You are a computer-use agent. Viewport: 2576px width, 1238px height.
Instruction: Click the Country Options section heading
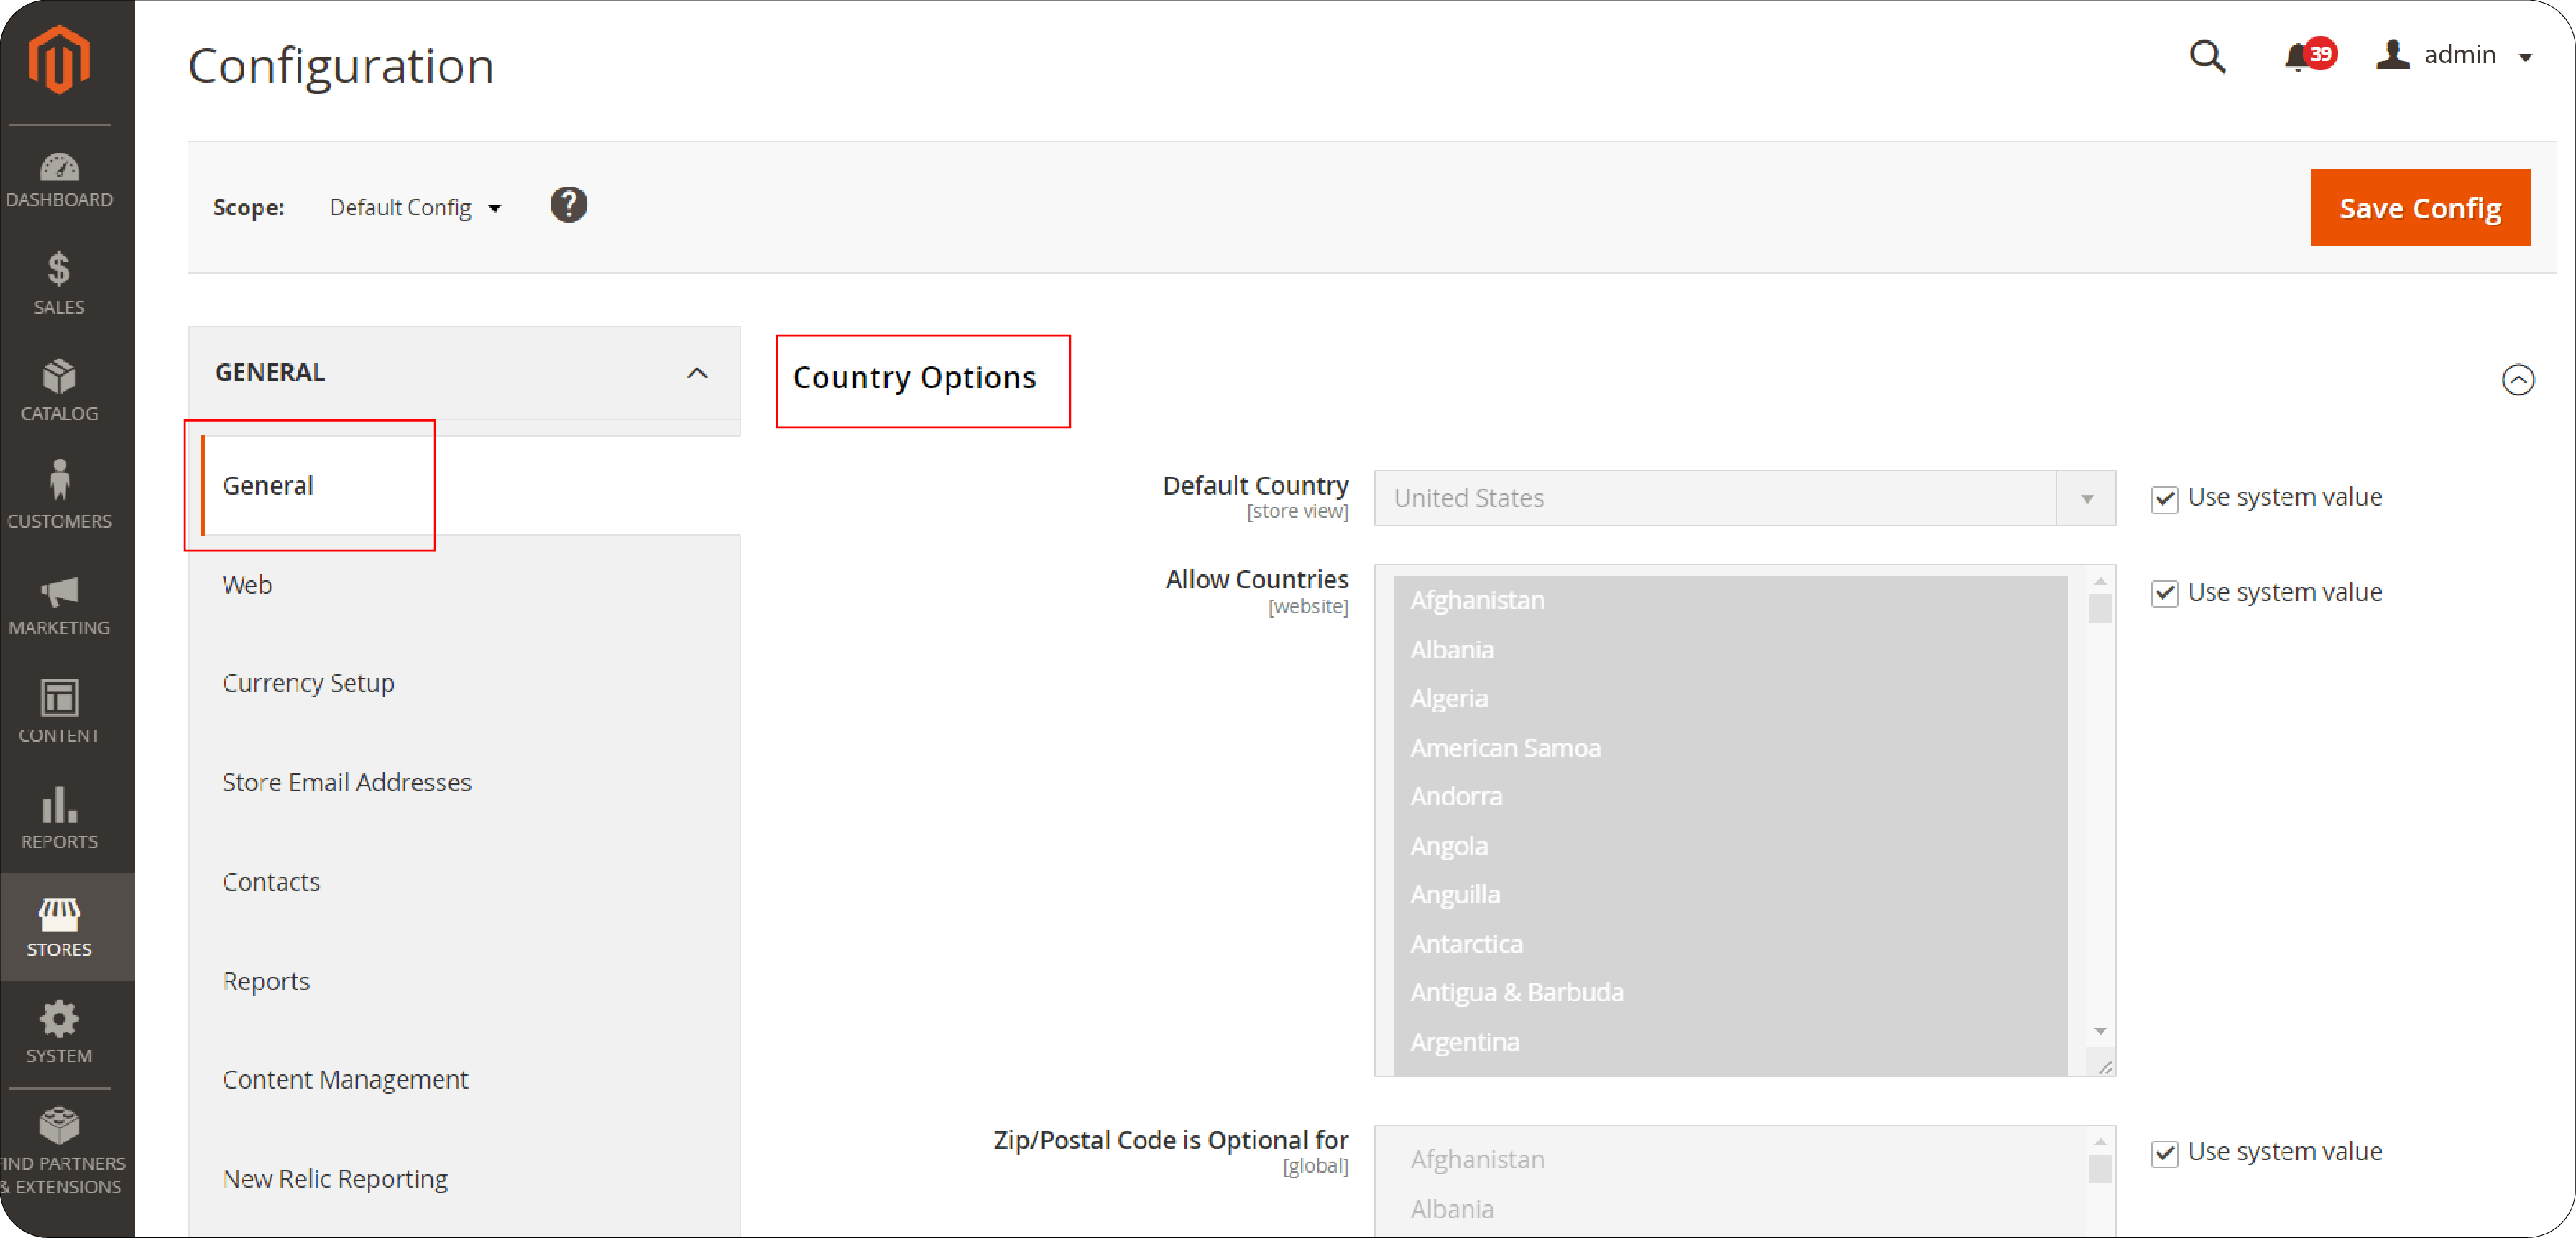coord(914,378)
